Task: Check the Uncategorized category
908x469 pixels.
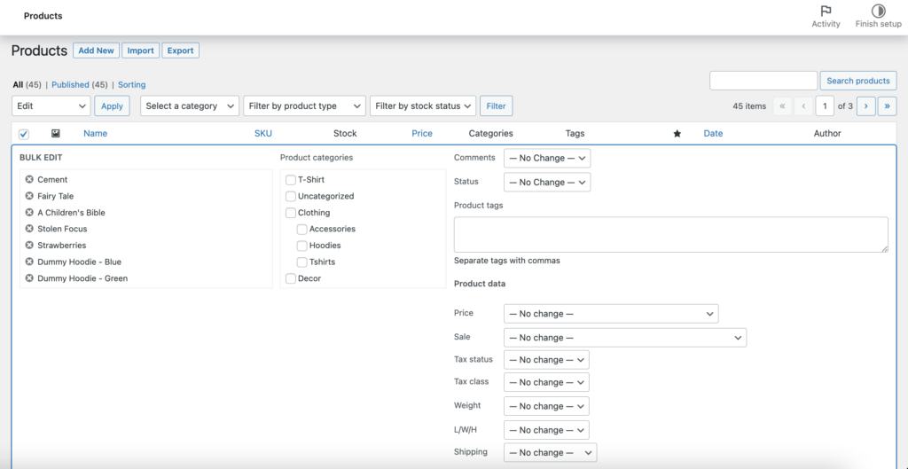Action: [x=291, y=196]
